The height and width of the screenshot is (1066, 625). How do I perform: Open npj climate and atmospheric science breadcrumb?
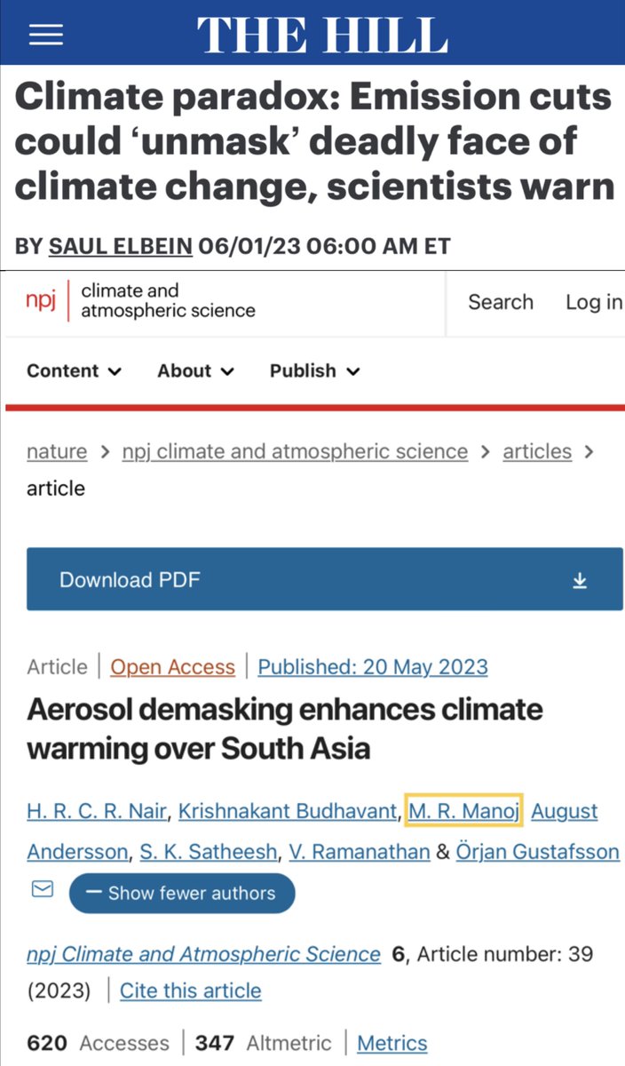pos(295,451)
